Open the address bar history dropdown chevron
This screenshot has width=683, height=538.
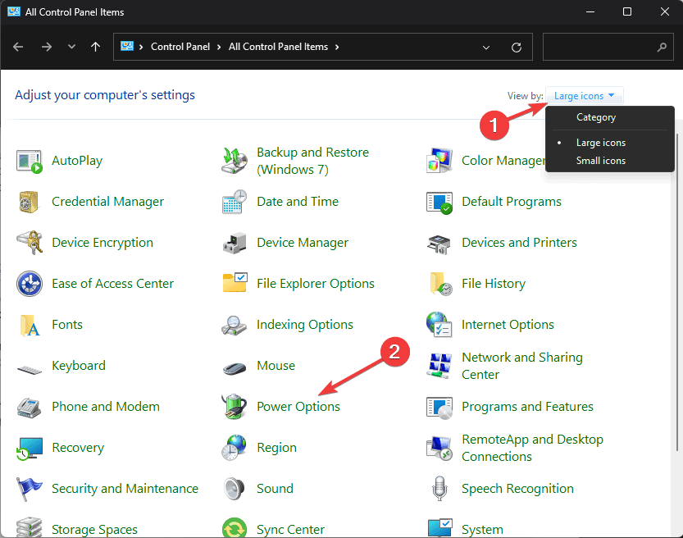[486, 48]
